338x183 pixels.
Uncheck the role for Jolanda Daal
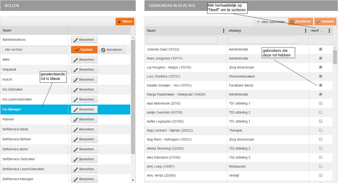tap(321, 49)
